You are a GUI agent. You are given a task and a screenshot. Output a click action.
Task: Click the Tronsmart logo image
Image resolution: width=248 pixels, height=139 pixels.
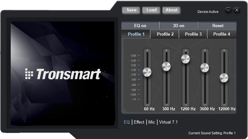[x=63, y=74]
